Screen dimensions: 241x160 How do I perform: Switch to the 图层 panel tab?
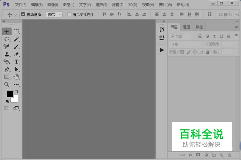click(174, 27)
